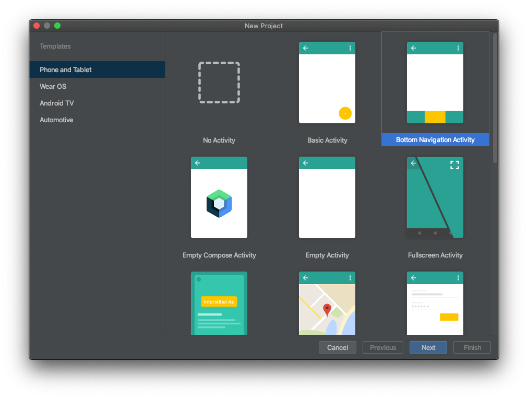
Task: Click the No Activity label text
Action: click(x=219, y=140)
